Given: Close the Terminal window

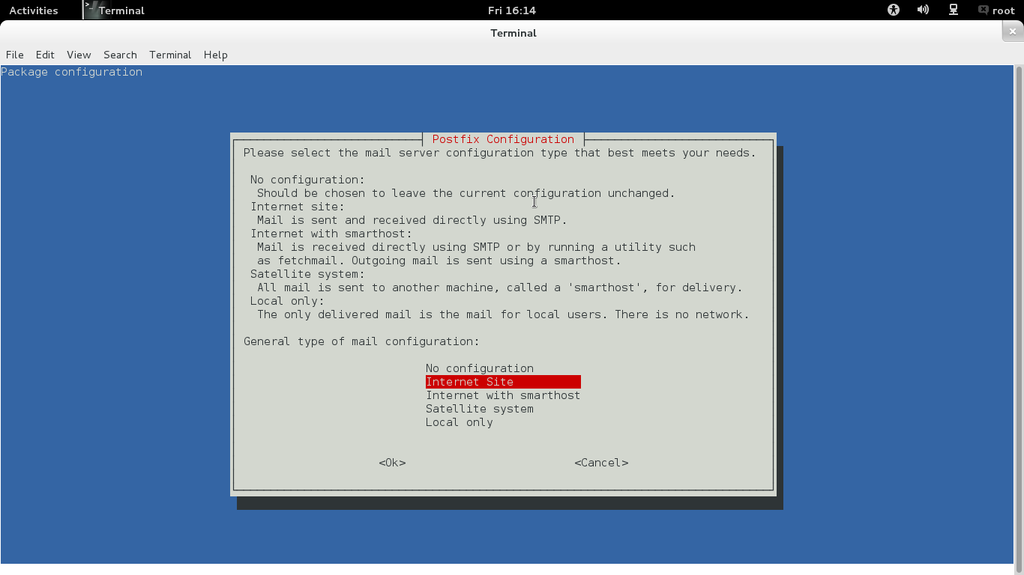Looking at the screenshot, I should click(1013, 31).
